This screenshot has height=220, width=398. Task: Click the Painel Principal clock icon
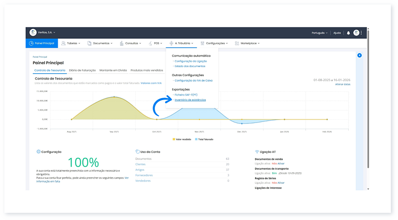point(31,43)
